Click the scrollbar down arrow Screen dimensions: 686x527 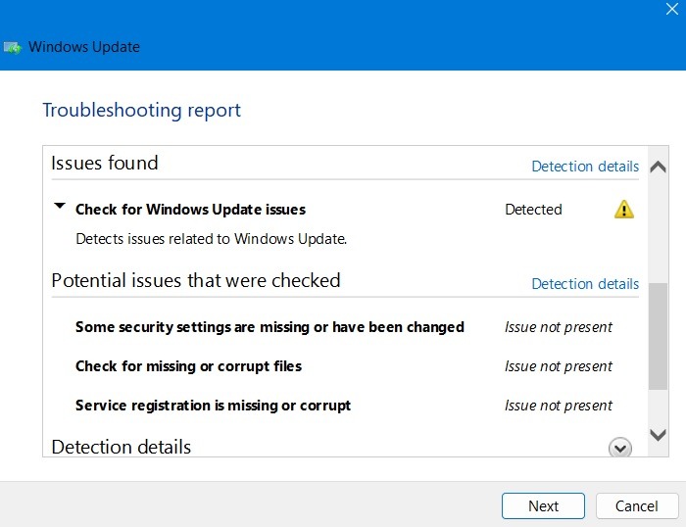[x=658, y=435]
